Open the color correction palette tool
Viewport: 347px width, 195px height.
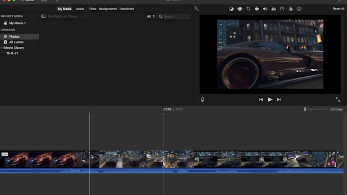240,9
